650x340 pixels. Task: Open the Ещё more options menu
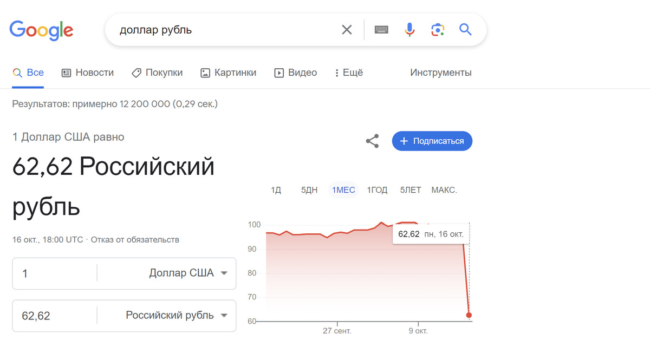[349, 73]
